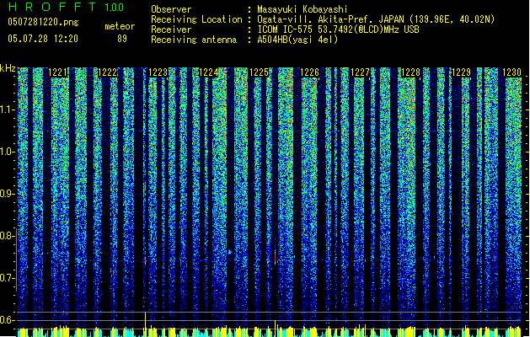Viewport: 530px width, 337px height.
Task: Click the time marker 1226
Action: coord(309,72)
